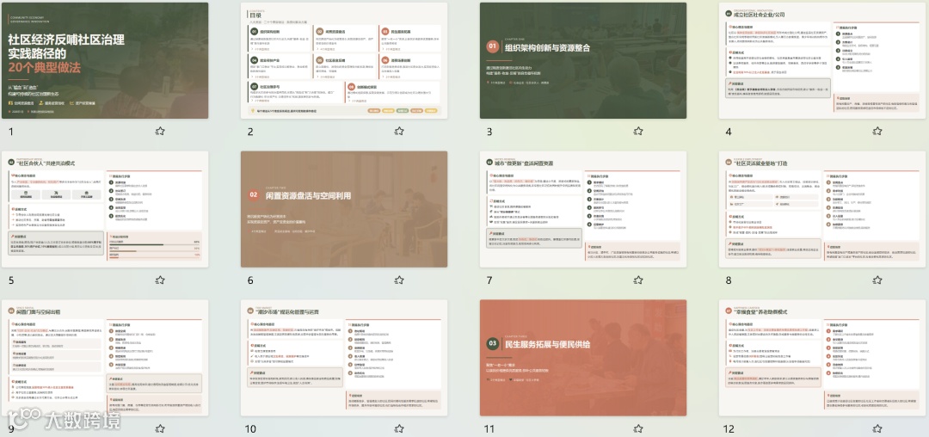
Task: Select slide 5 '社区合伙人' thumbnail
Action: coord(105,209)
